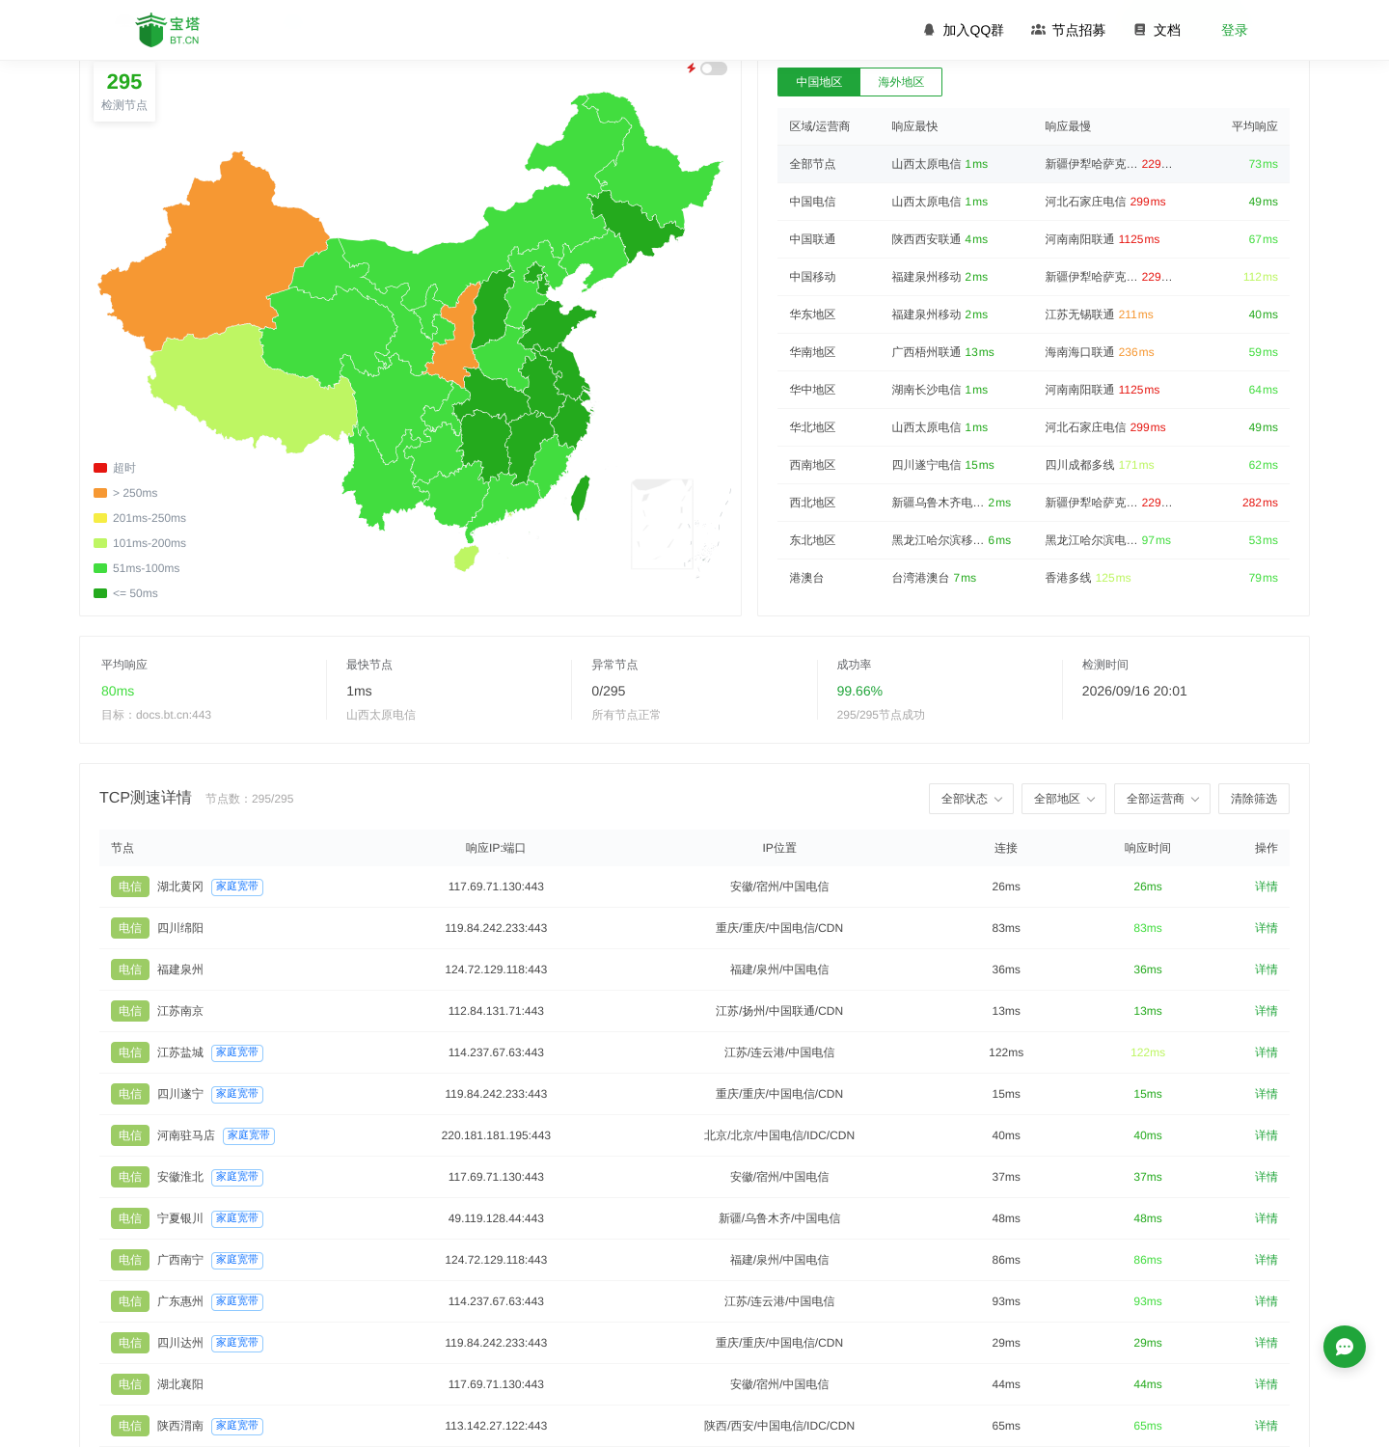The width and height of the screenshot is (1389, 1447).
Task: Open 详情 for the 宁夏银川 row
Action: [x=1266, y=1218]
